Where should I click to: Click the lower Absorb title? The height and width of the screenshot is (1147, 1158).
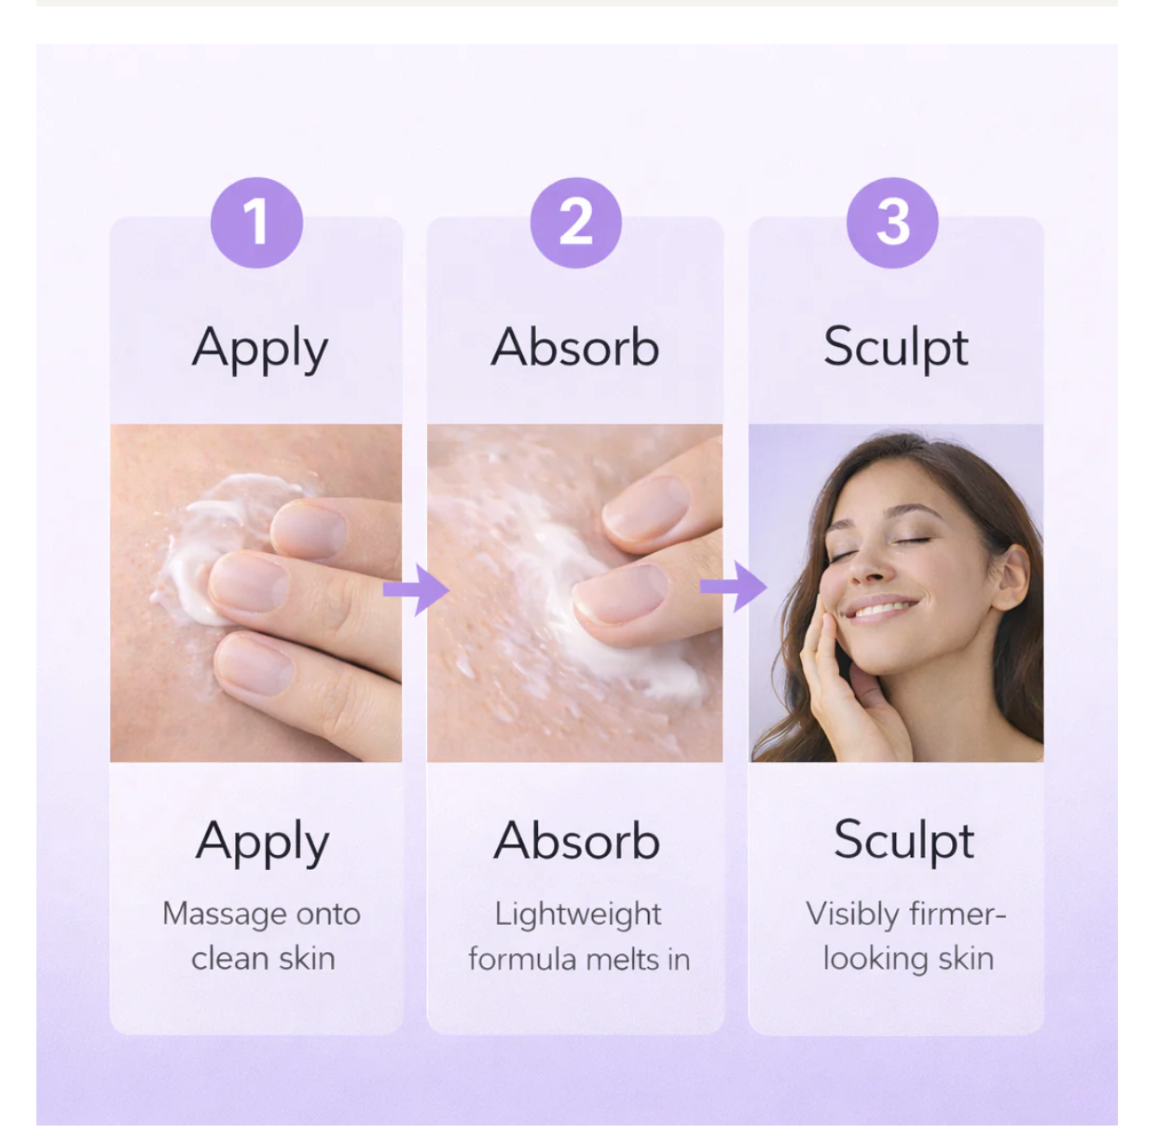coord(577,841)
